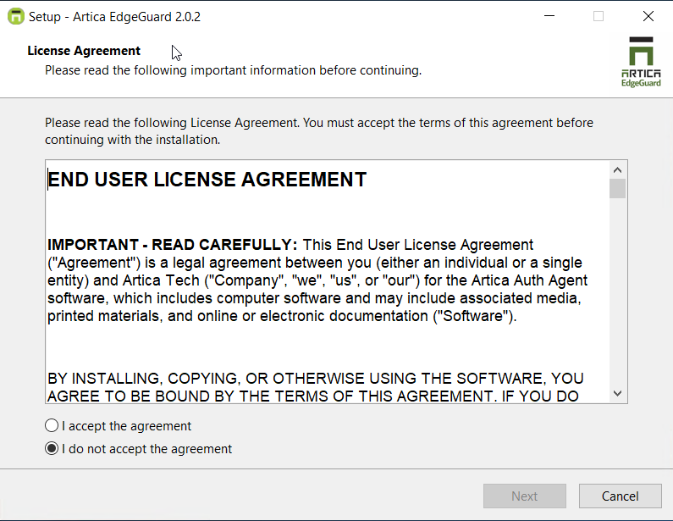Click the "IMPORTANT - READ CAREFULLY:" text
The width and height of the screenshot is (673, 521).
(172, 244)
